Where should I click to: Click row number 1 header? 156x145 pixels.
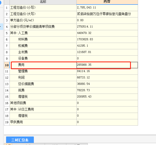pyautogui.click(x=7, y=8)
